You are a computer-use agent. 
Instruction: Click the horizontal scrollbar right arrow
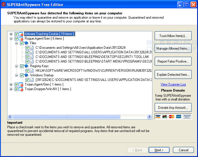pyautogui.click(x=149, y=117)
